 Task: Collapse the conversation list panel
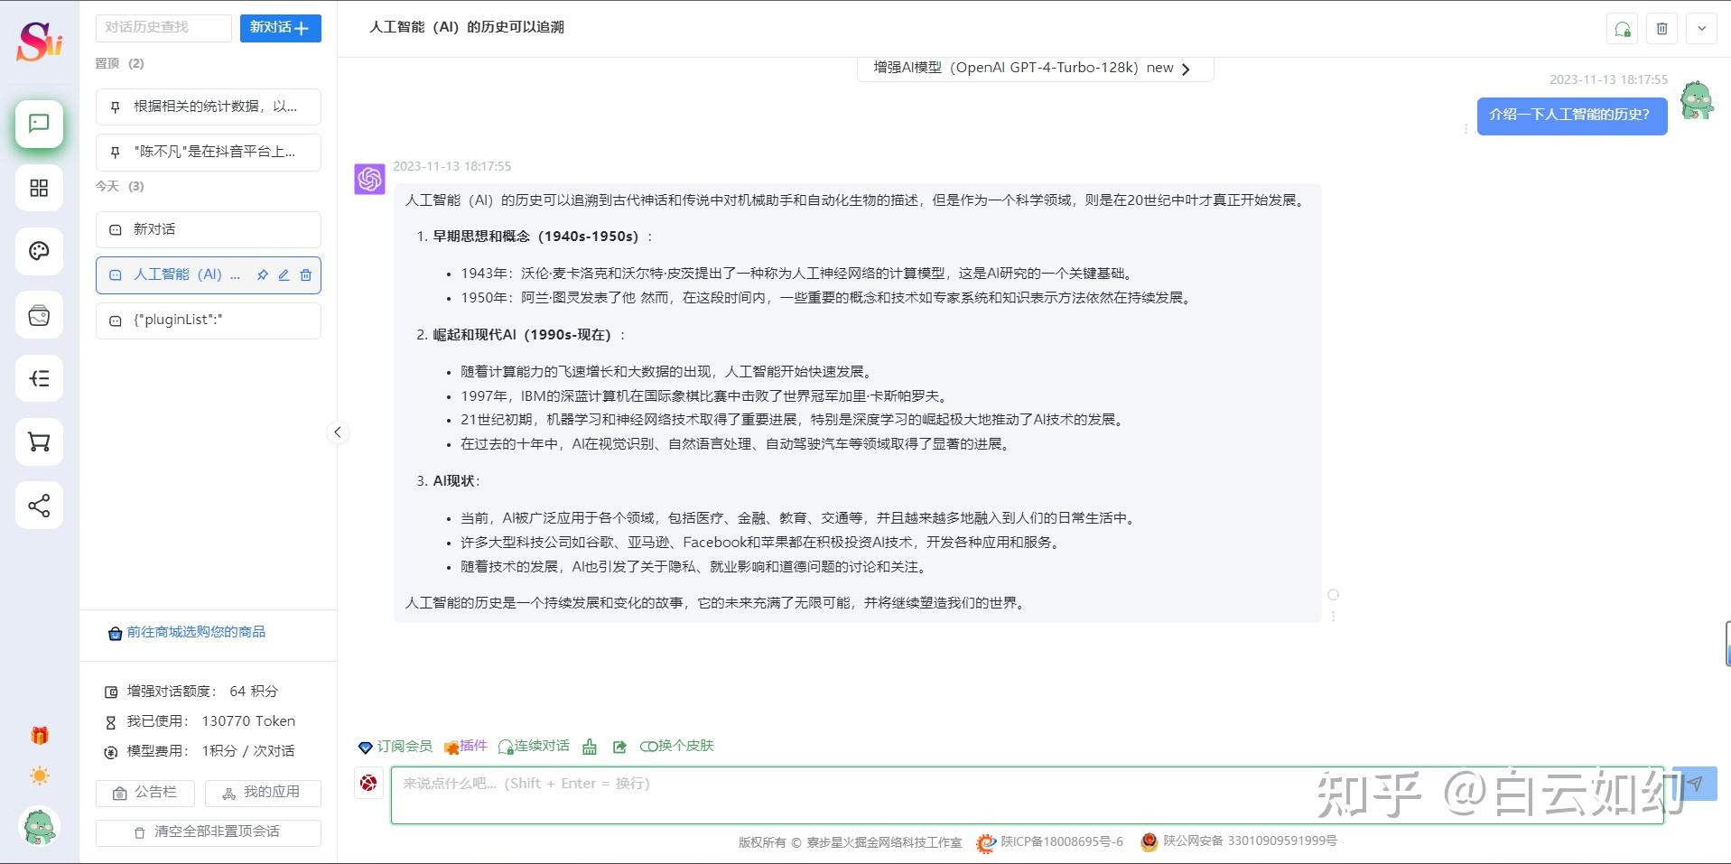pos(338,432)
